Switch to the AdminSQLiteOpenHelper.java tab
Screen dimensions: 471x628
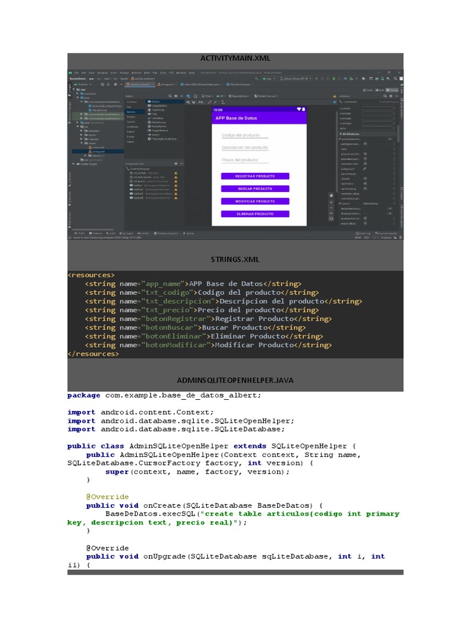(204, 85)
